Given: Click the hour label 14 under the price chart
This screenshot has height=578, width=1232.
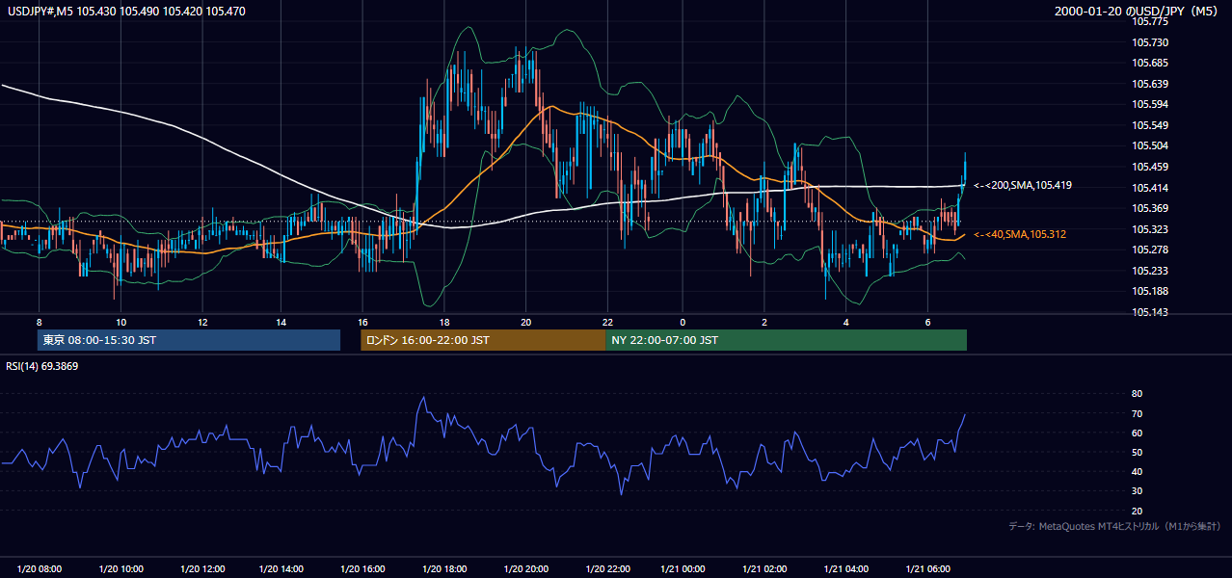Looking at the screenshot, I should (x=281, y=322).
